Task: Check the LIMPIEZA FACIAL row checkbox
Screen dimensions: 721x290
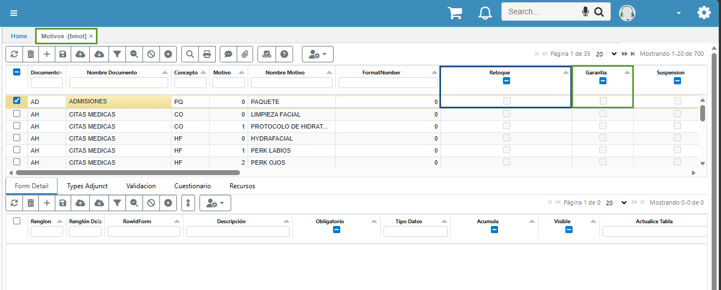Action: point(16,114)
